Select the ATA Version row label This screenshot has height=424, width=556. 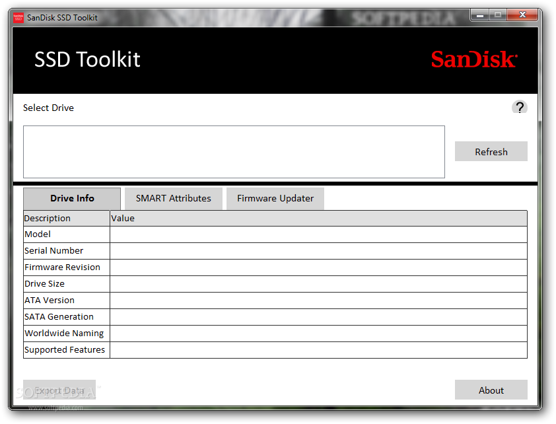[x=50, y=300]
